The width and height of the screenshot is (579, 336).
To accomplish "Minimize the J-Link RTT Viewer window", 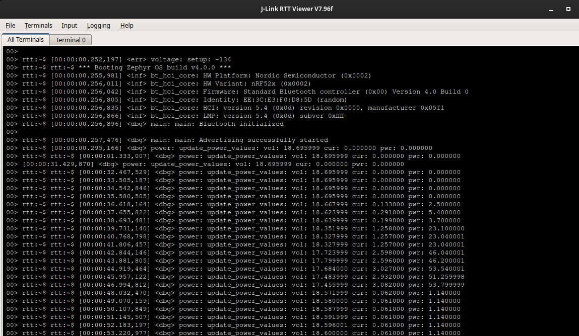I will (551, 9).
